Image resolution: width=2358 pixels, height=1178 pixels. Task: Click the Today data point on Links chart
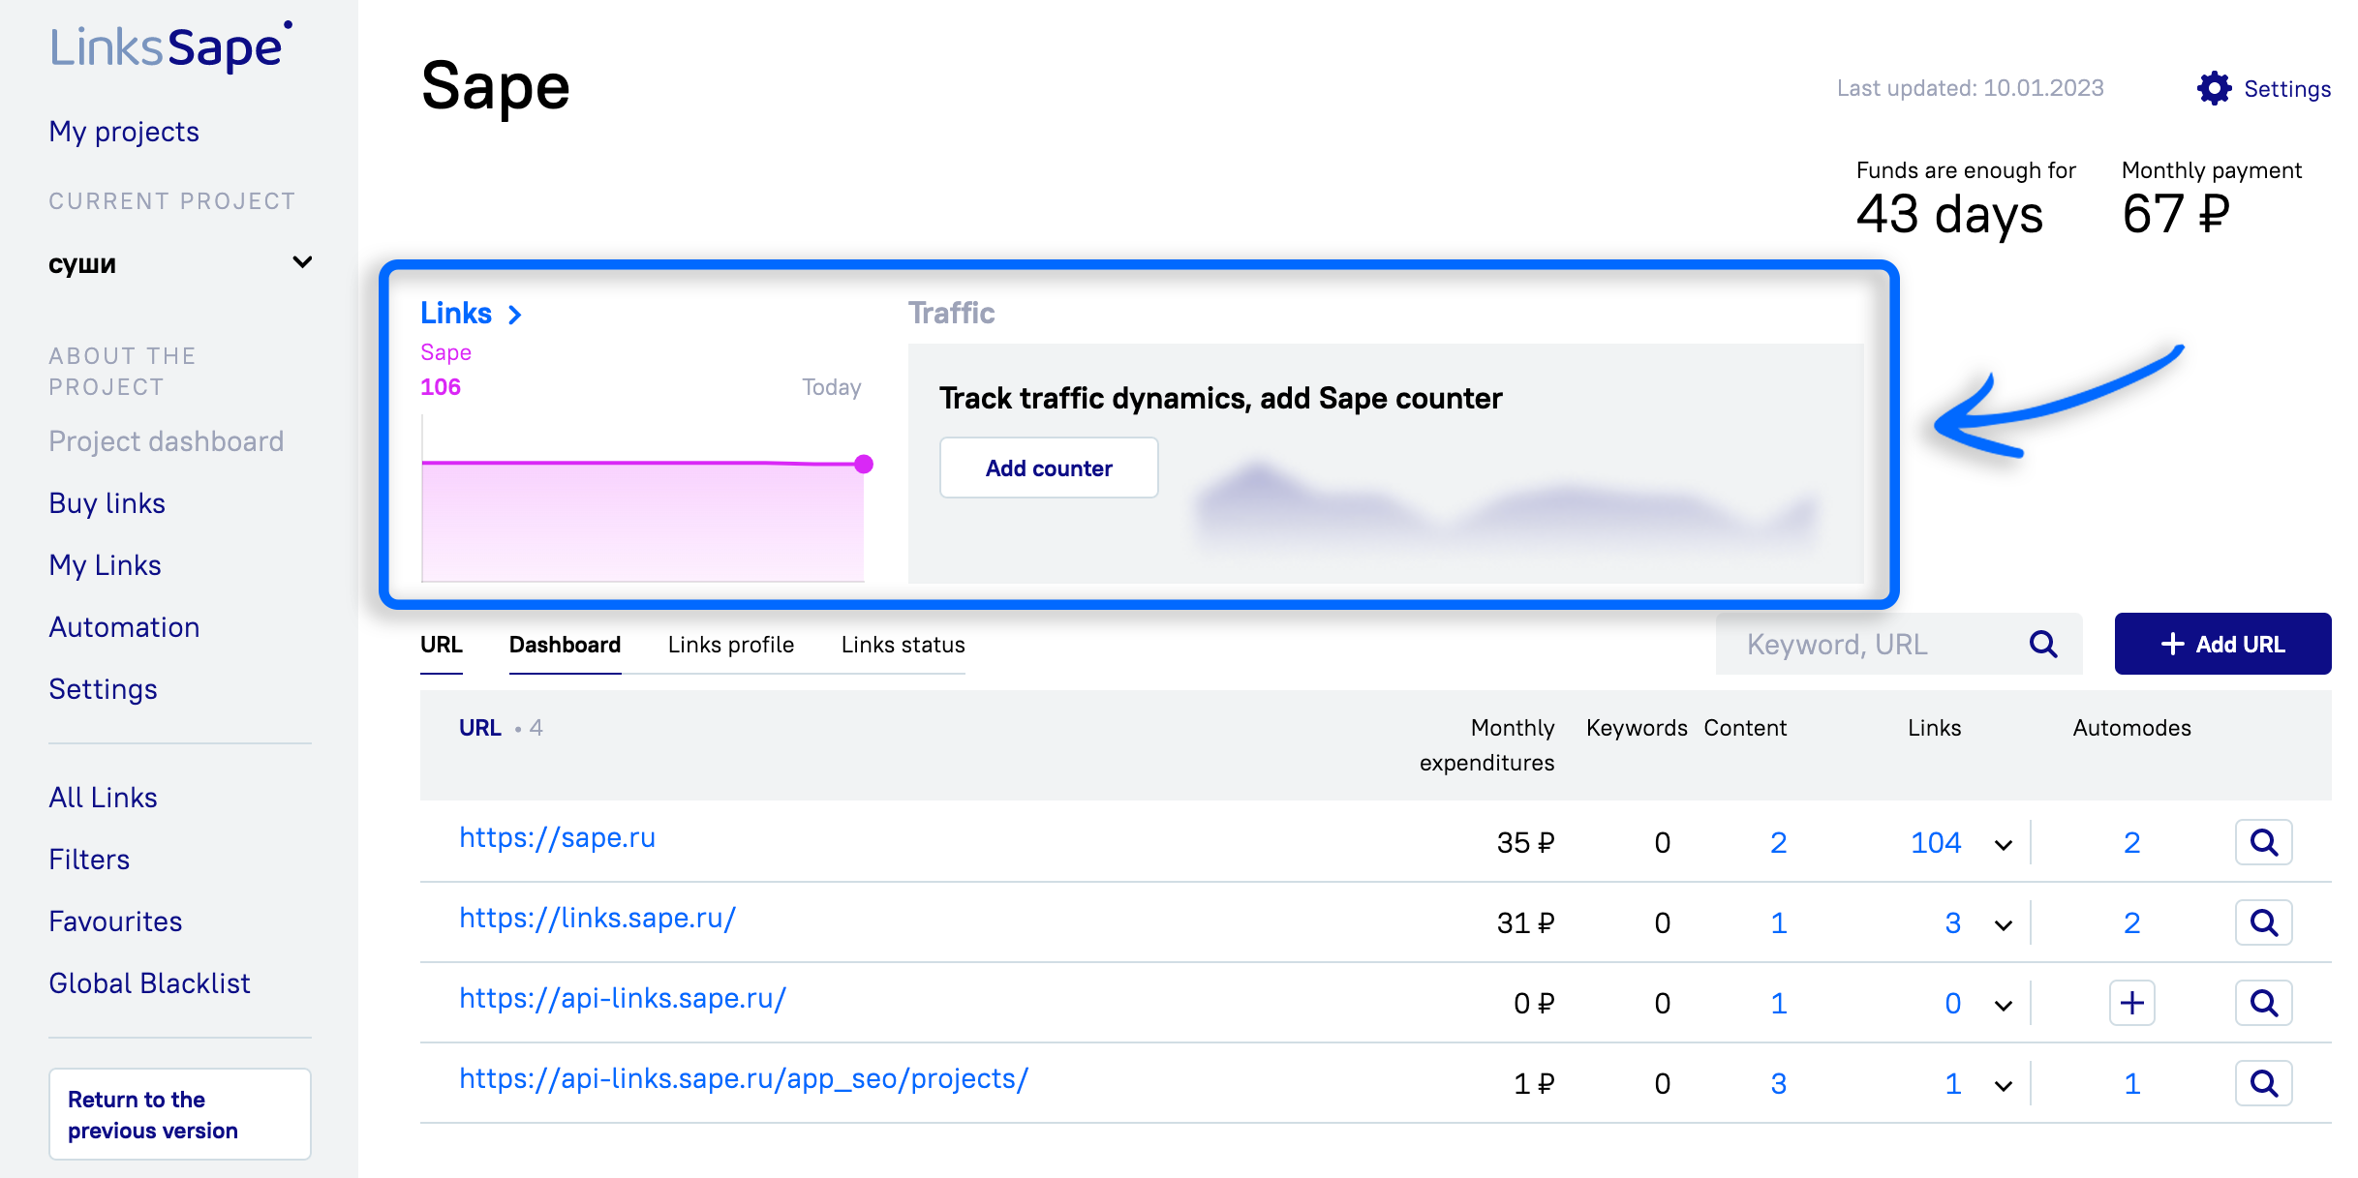864,465
